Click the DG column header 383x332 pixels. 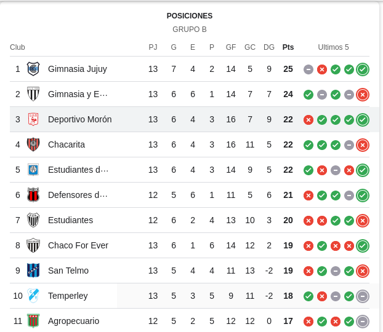pos(269,47)
